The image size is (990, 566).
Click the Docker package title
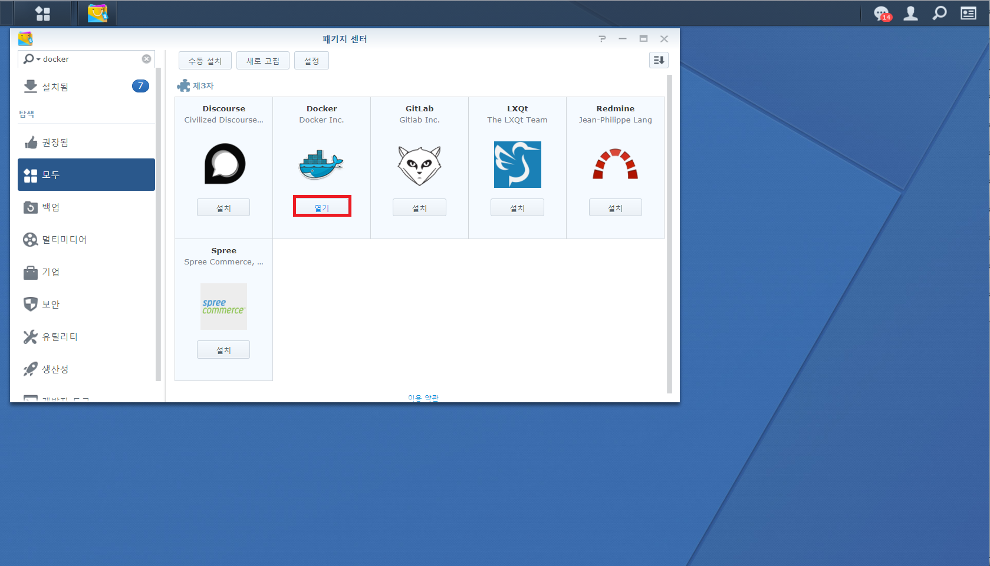(322, 108)
